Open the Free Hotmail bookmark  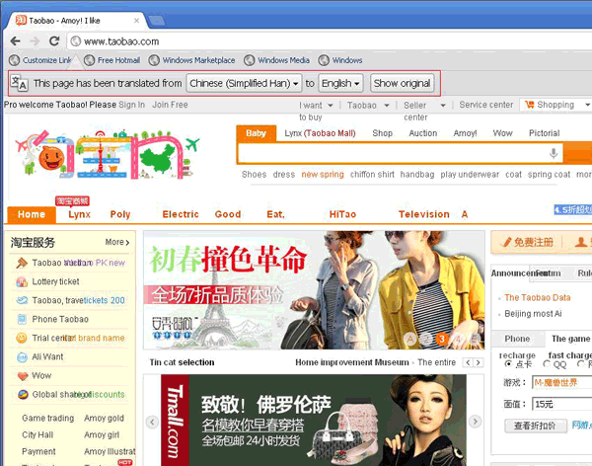pyautogui.click(x=112, y=60)
